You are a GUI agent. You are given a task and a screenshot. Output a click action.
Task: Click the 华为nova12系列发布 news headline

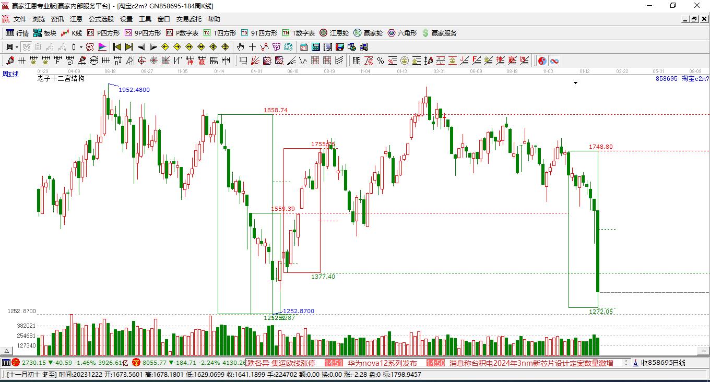(x=383, y=363)
